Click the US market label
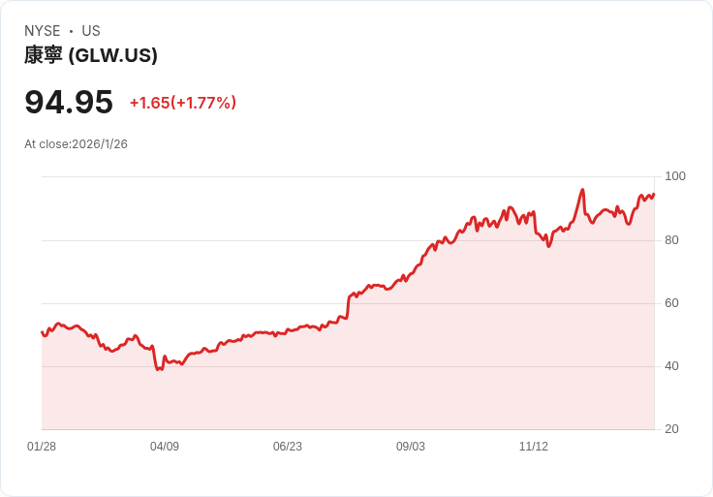 pos(91,31)
